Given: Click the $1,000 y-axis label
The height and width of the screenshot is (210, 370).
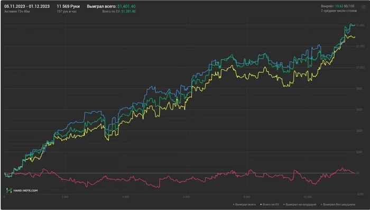Looking at the screenshot, I should (360, 67).
